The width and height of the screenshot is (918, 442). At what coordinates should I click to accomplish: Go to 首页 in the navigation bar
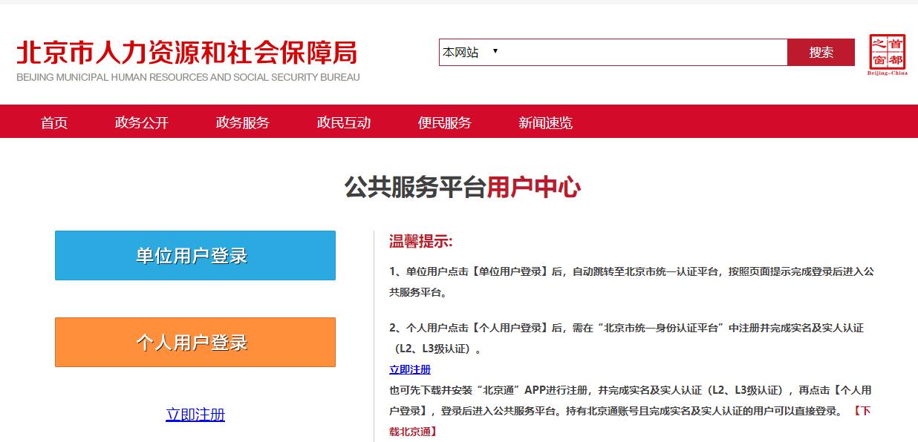coord(54,122)
